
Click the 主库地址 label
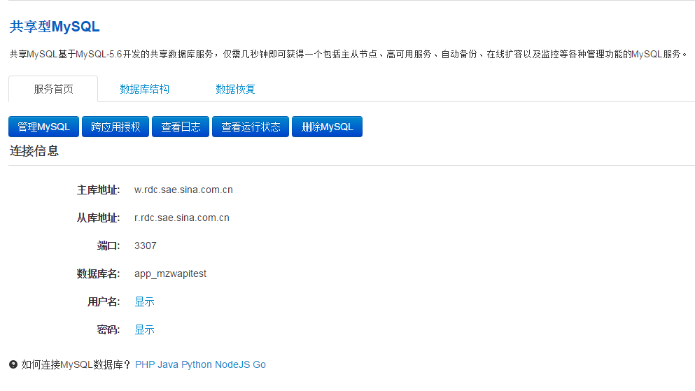99,190
